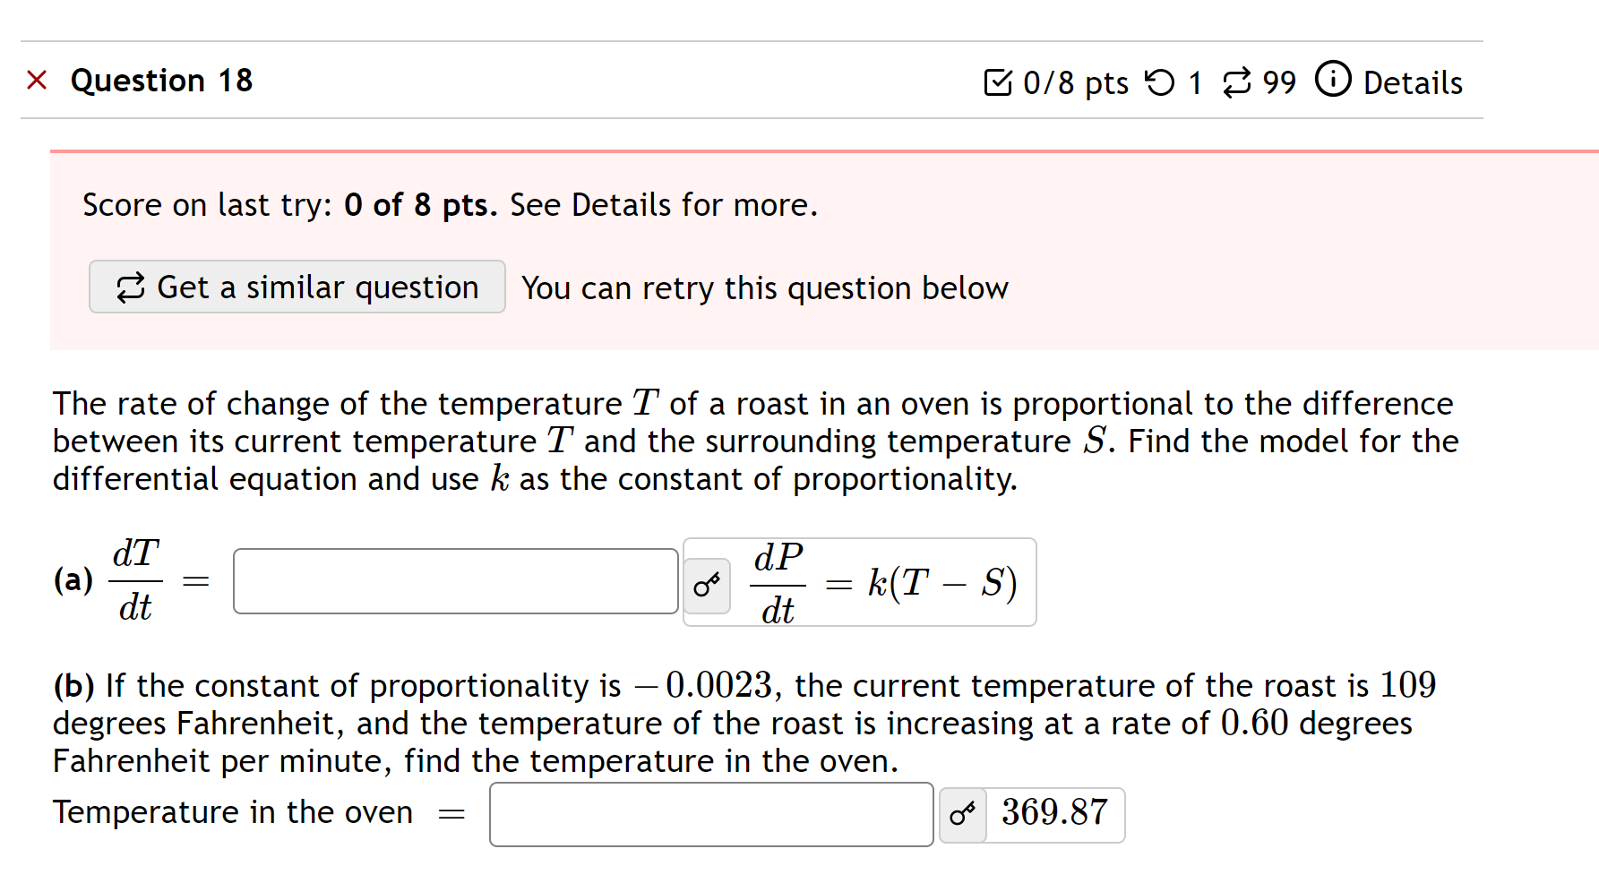1599x883 pixels.
Task: Click the key icon next to 369.87
Action: (963, 814)
